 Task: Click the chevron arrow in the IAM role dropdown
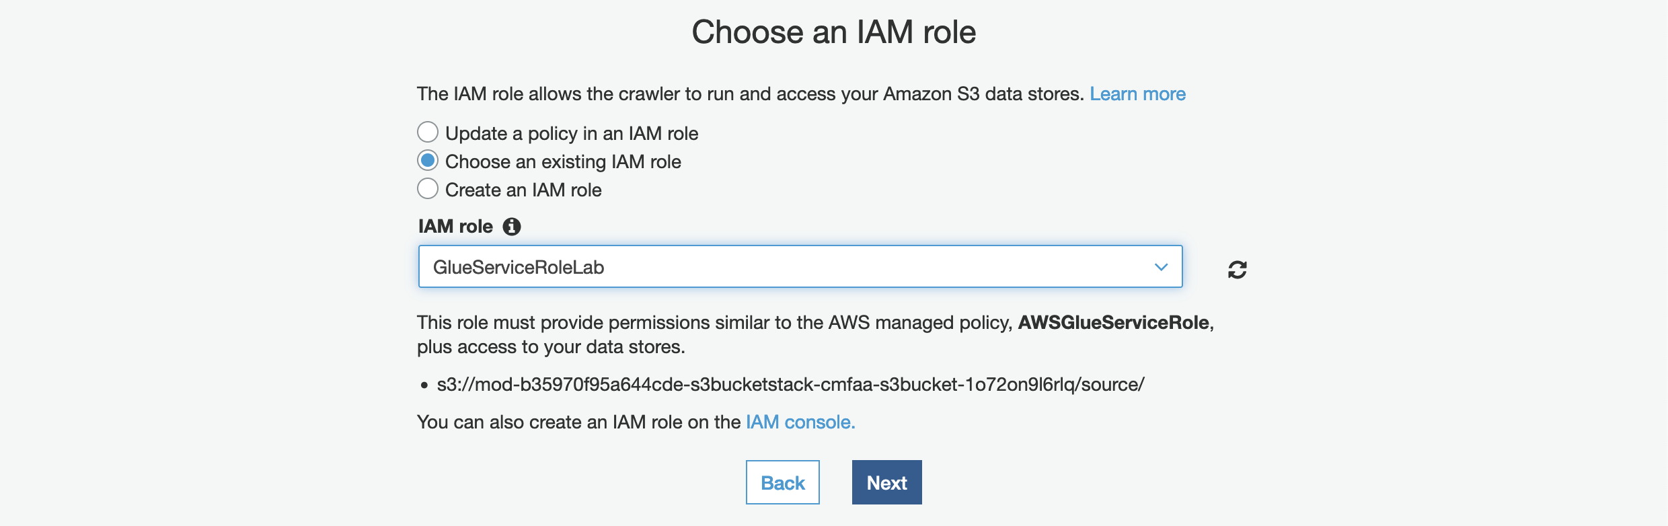(1161, 267)
